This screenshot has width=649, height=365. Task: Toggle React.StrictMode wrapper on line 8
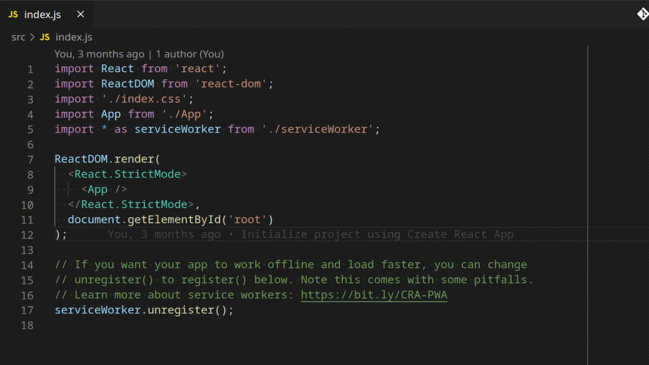127,174
